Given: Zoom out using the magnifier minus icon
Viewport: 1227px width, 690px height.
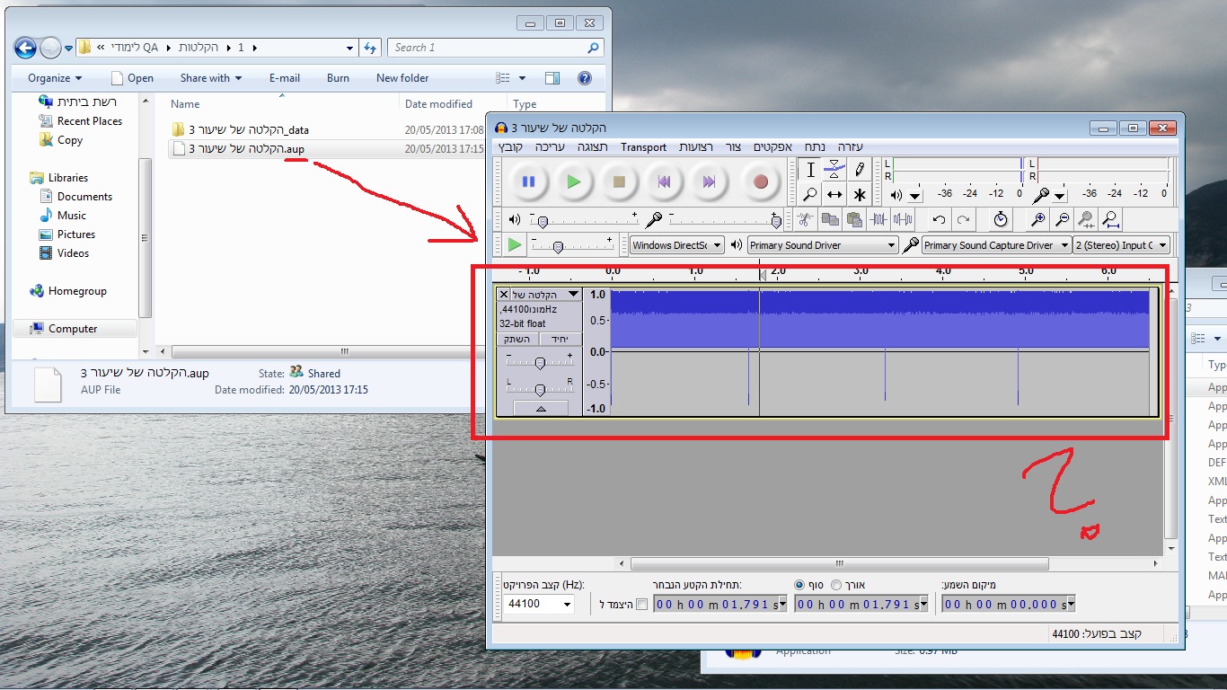Looking at the screenshot, I should (1062, 219).
